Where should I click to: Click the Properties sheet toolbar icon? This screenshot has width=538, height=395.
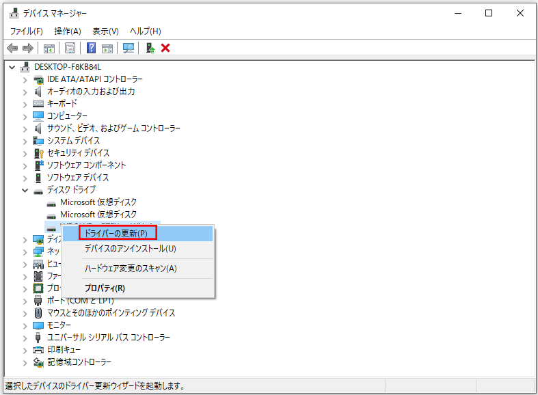70,48
